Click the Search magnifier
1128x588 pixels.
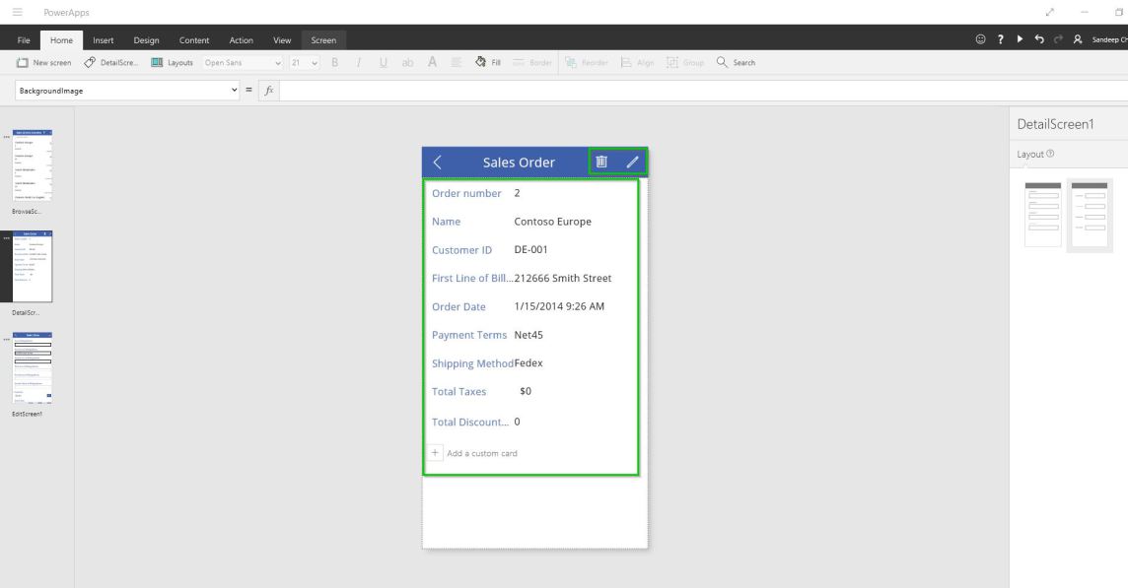(736, 62)
